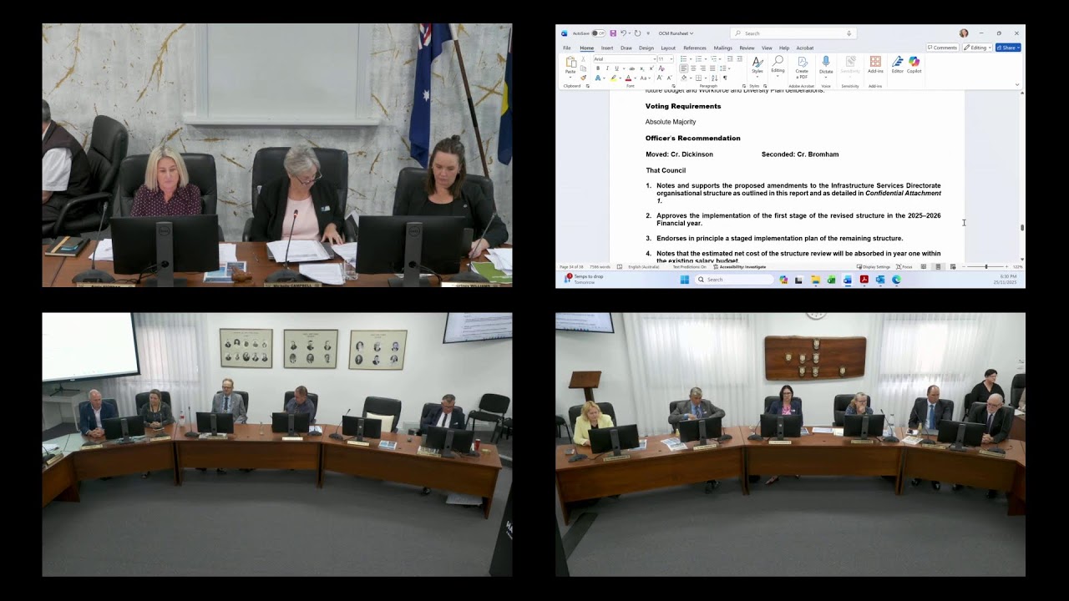Screen dimensions: 1069x601
Task: Toggle italic formatting
Action: (607, 68)
